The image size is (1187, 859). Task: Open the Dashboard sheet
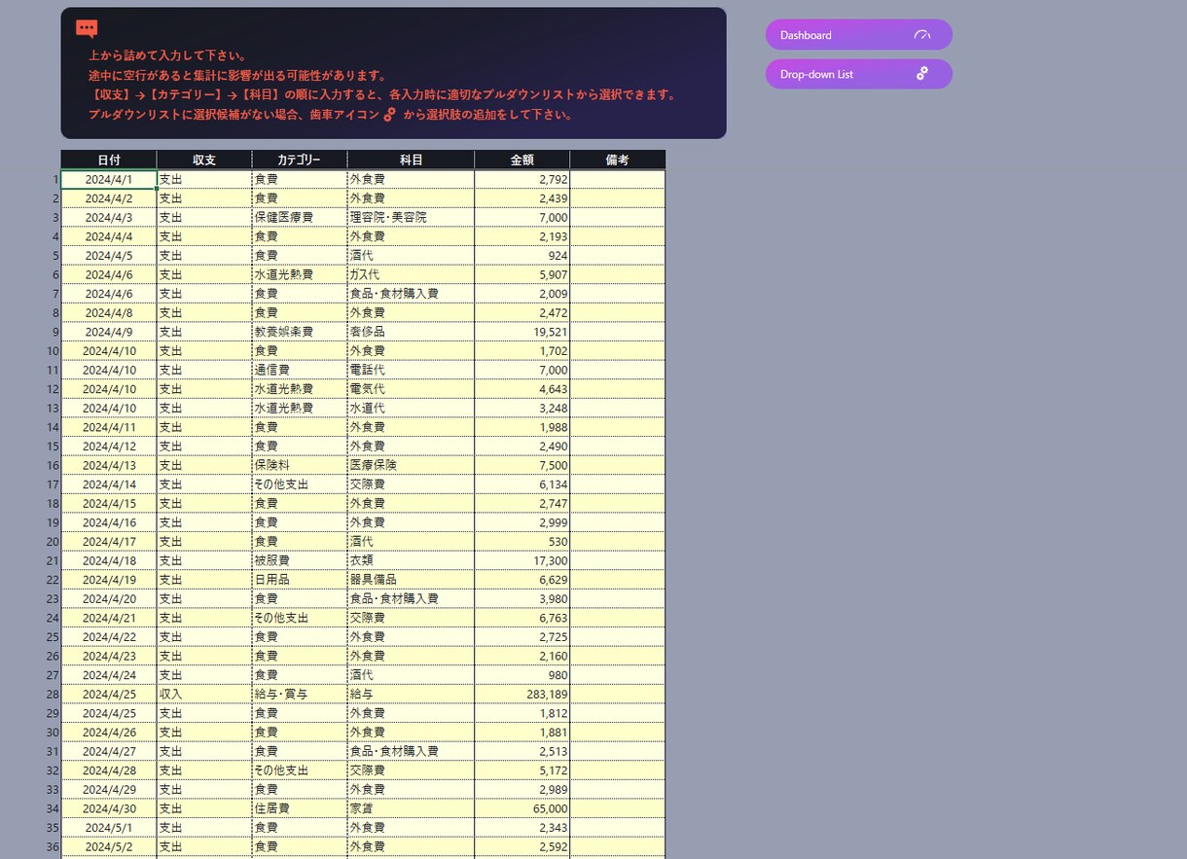pyautogui.click(x=858, y=35)
